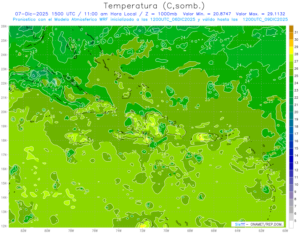Click the '16N' latitude axis label
This screenshot has width=303, height=234.
4,169
